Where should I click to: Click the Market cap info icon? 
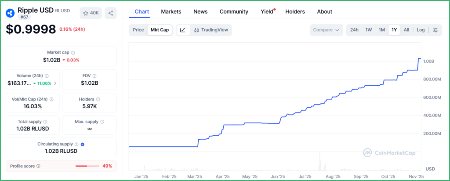coord(73,52)
